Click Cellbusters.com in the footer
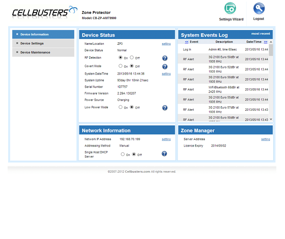 [138, 171]
